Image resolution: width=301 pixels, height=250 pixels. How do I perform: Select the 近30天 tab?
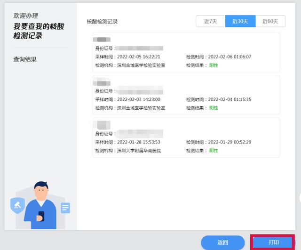240,21
